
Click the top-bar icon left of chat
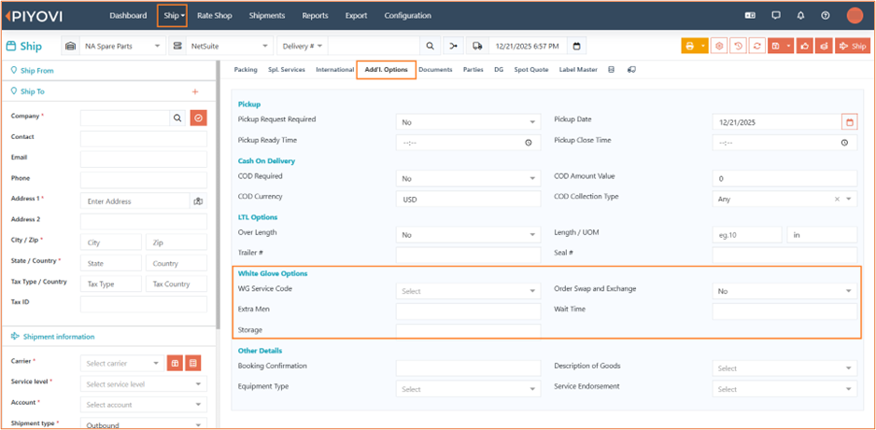tap(750, 16)
